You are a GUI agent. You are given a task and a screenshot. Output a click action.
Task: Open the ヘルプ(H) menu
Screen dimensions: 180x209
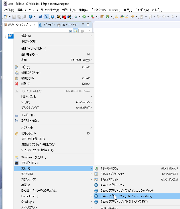157,10
